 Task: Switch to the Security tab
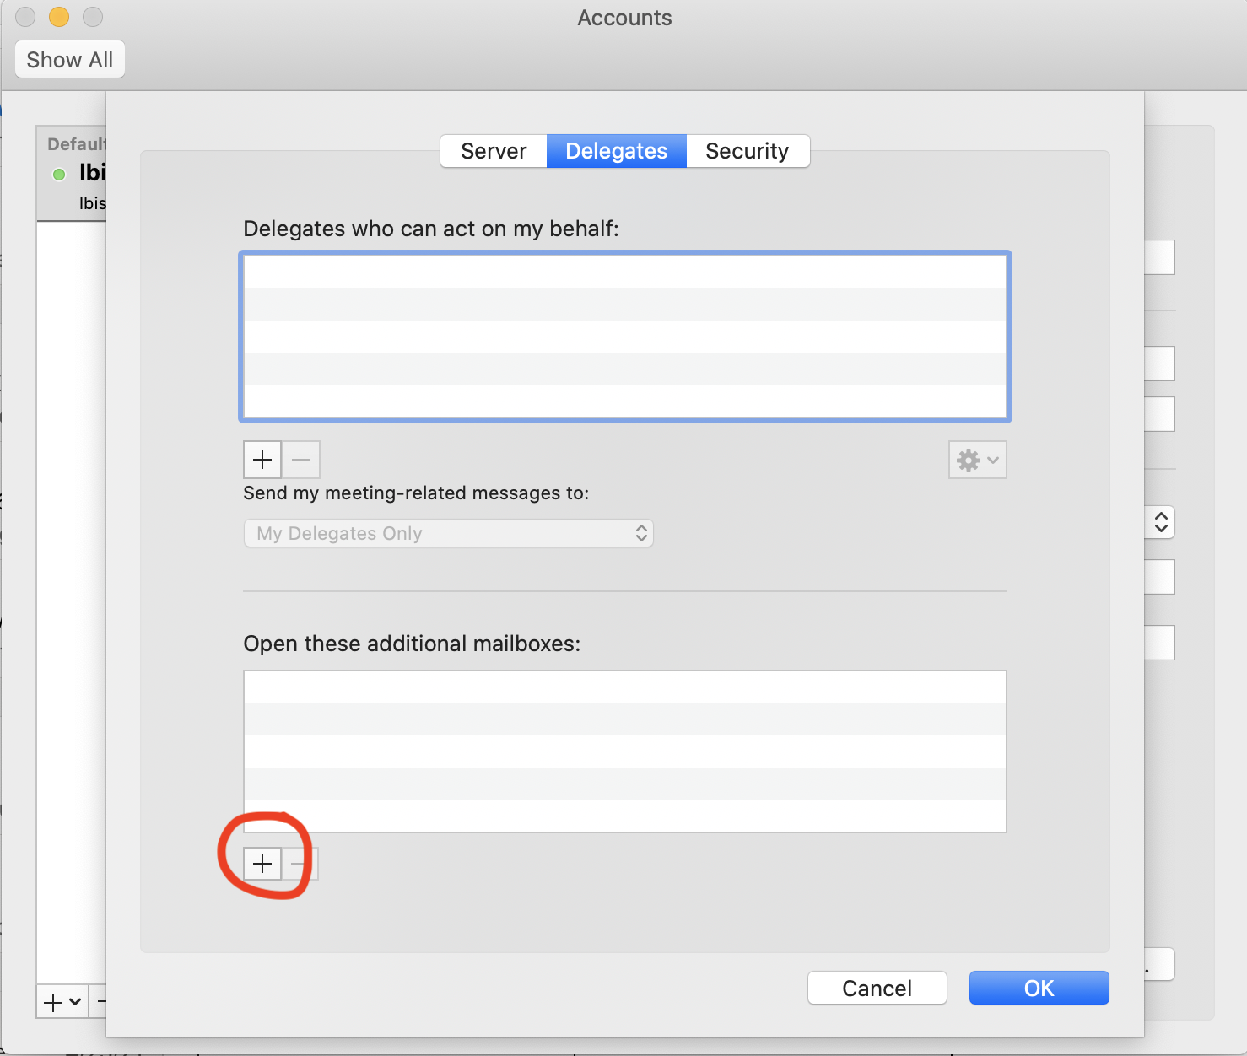(747, 151)
